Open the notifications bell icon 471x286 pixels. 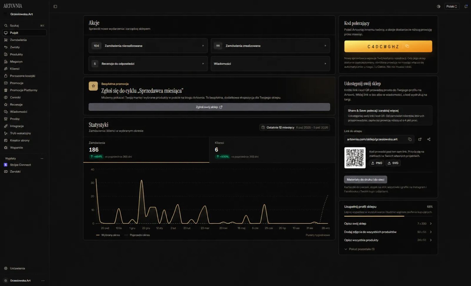466,6
